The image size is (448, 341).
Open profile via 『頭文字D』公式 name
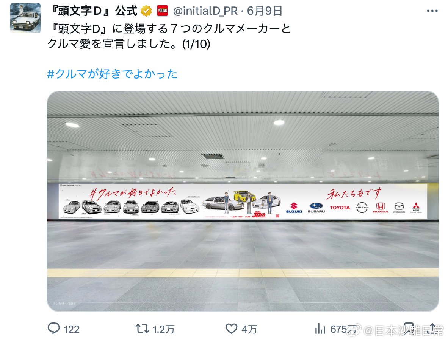pyautogui.click(x=94, y=11)
